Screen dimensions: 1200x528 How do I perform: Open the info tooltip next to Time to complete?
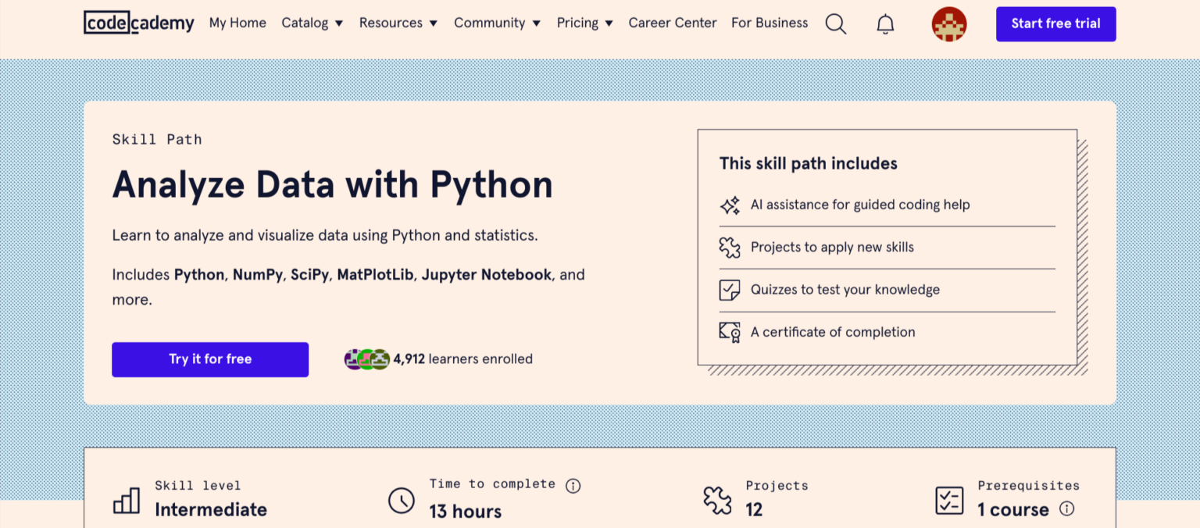(x=573, y=485)
